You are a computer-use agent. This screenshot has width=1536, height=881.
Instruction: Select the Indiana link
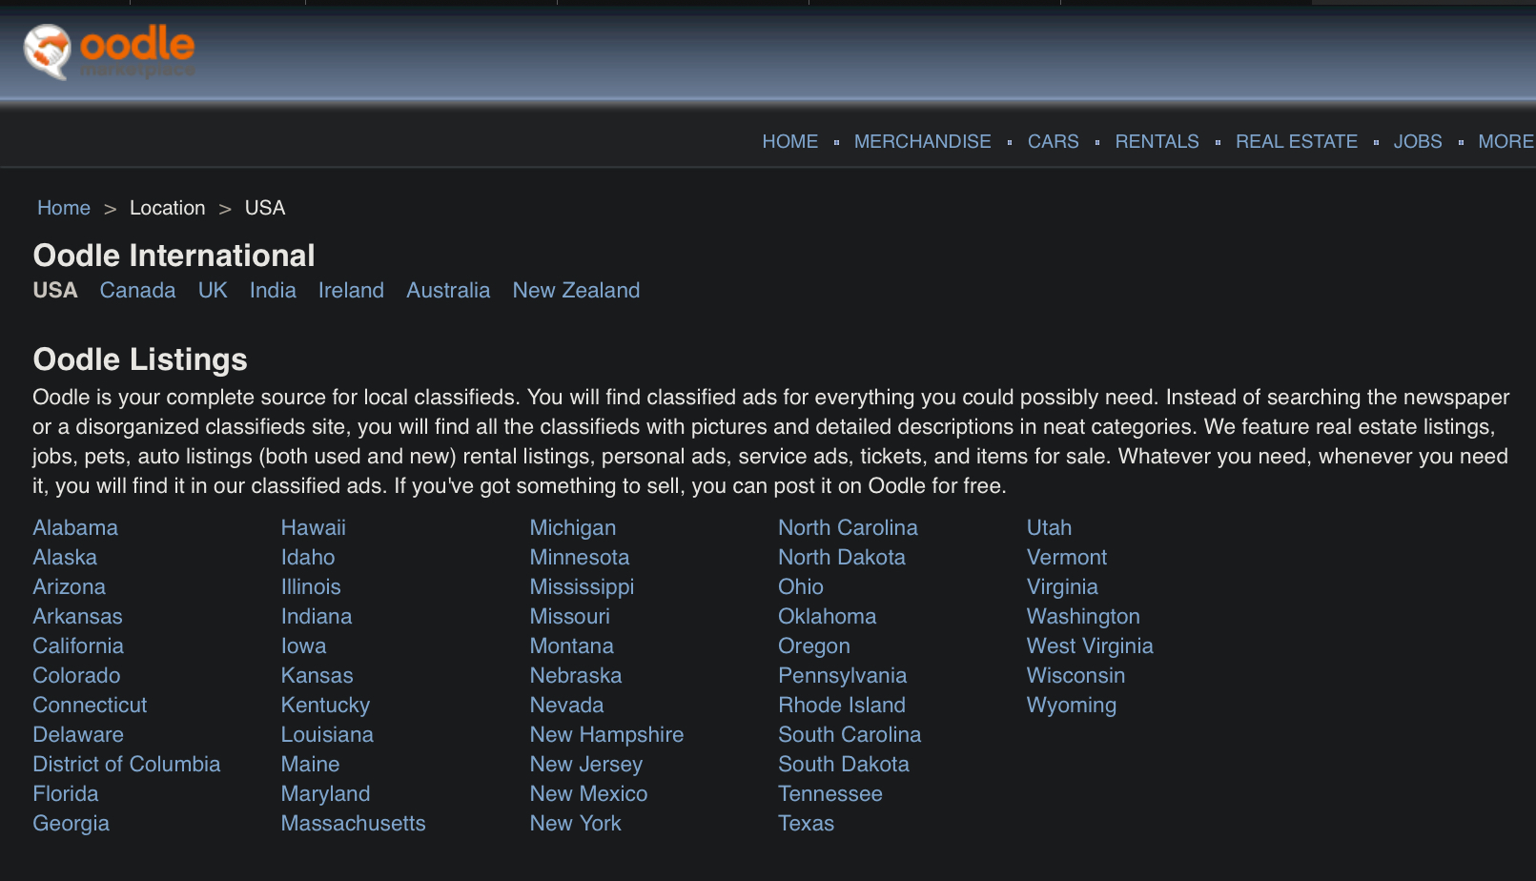tap(317, 617)
